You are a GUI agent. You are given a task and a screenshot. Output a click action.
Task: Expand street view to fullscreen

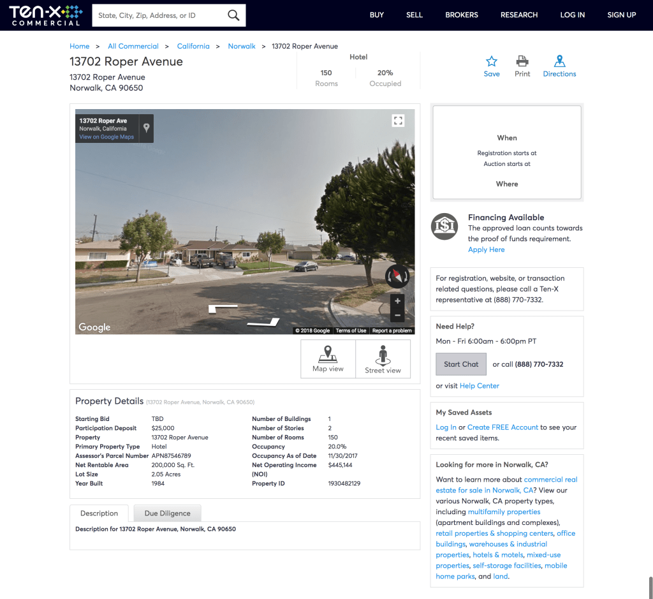pyautogui.click(x=398, y=121)
